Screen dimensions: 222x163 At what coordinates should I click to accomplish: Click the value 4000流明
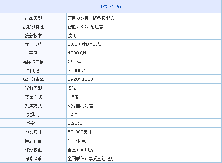(x=78, y=53)
